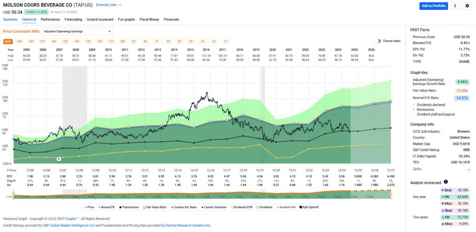Click the Analyst scorecard info icon

point(446,182)
